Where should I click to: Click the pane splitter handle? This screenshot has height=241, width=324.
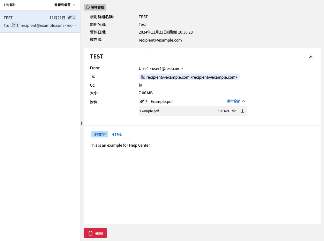(82, 123)
